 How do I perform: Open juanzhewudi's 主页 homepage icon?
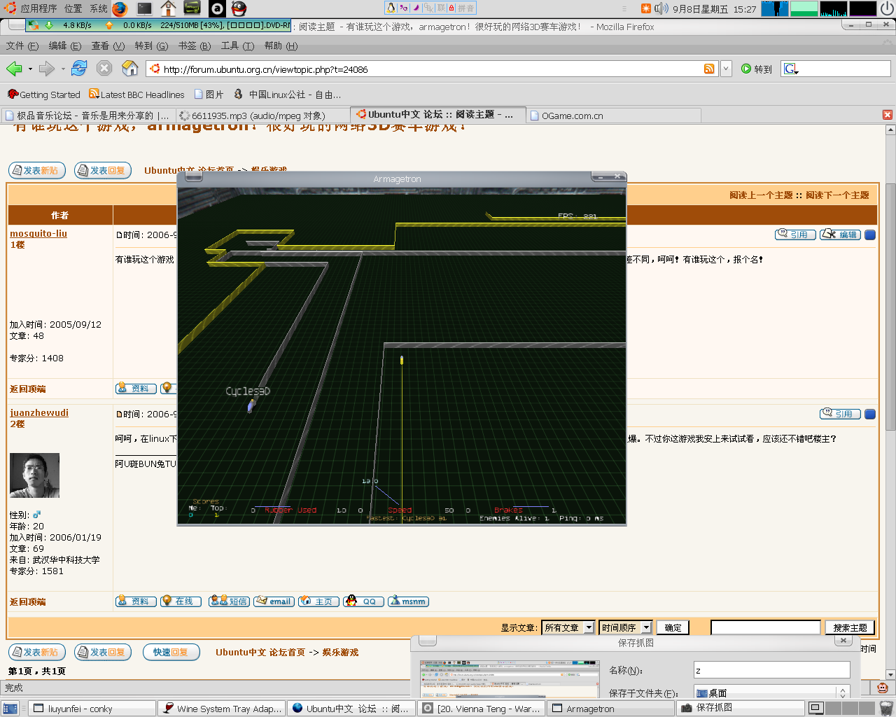(x=318, y=601)
